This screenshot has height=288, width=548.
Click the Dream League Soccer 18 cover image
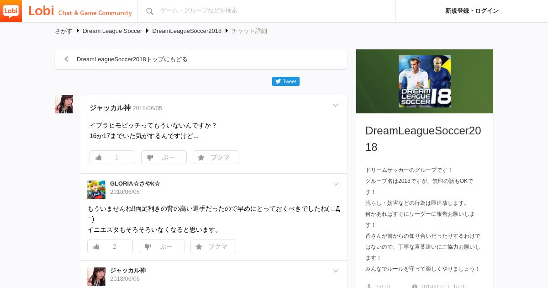(x=425, y=81)
